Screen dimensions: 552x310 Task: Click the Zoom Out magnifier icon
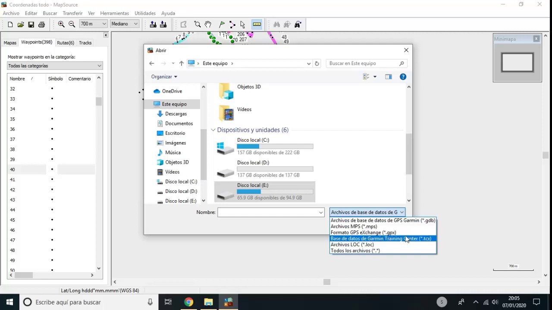pos(72,25)
